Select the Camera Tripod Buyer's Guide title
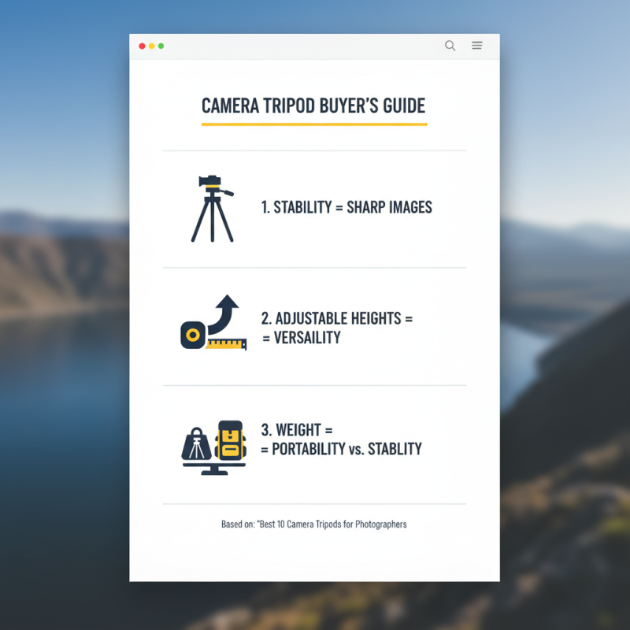 click(313, 106)
